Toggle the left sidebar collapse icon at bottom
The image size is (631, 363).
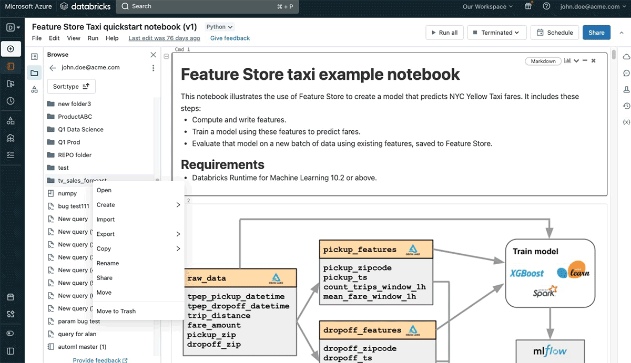click(x=11, y=351)
